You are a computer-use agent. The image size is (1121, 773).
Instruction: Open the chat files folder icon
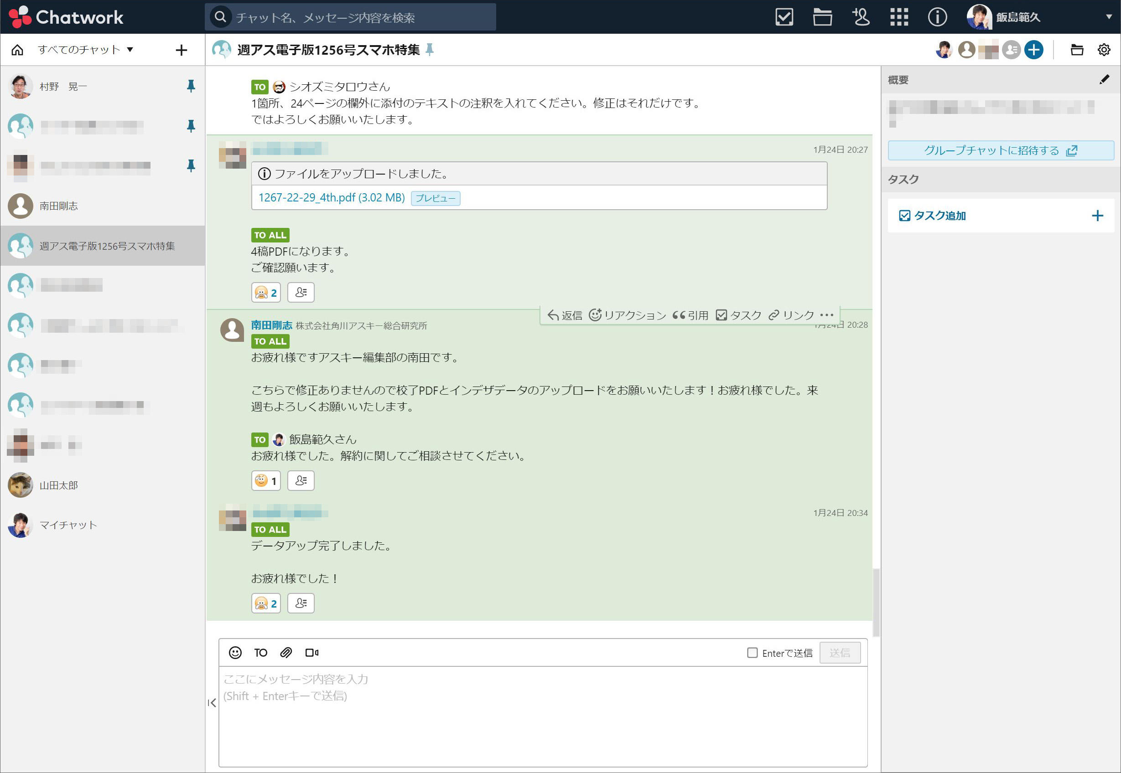tap(1077, 49)
